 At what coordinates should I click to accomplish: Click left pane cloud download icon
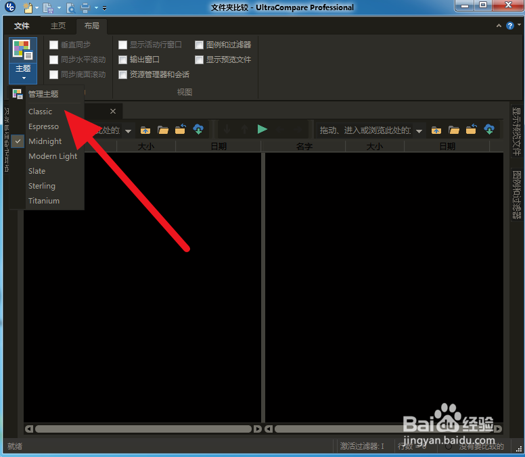198,129
